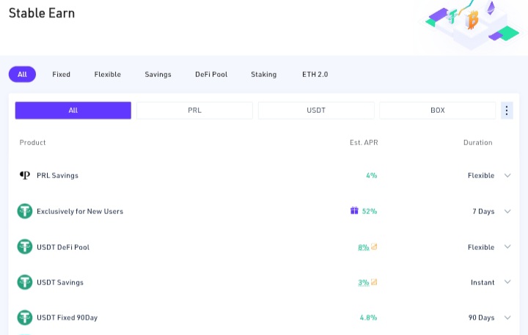Open the chart icon next to 8% APR
This screenshot has height=335, width=528.
[x=374, y=247]
